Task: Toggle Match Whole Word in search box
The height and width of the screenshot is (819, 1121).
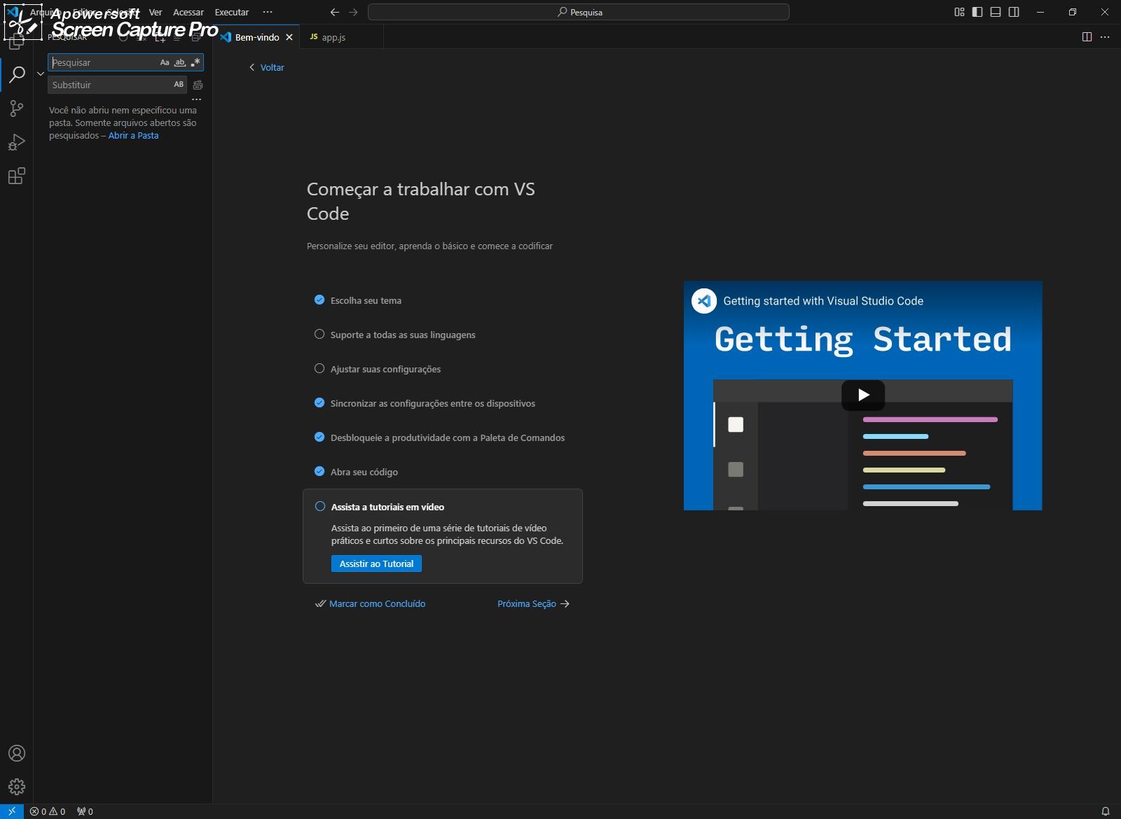Action: (180, 62)
